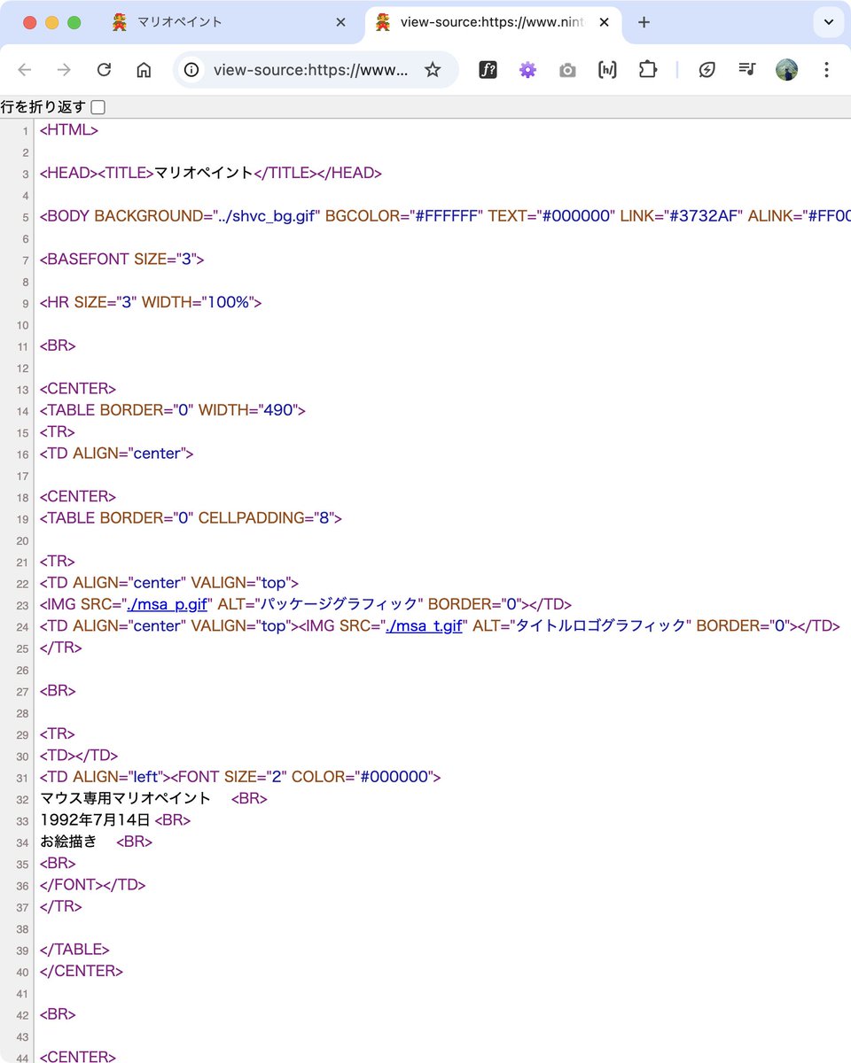Viewport: 851px width, 1063px height.
Task: Open the [h/] bracket extension
Action: (x=607, y=70)
